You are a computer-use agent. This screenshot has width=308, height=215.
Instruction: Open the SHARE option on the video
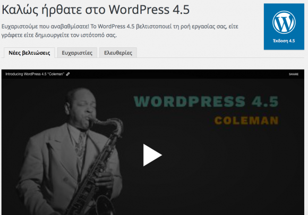click(x=294, y=74)
